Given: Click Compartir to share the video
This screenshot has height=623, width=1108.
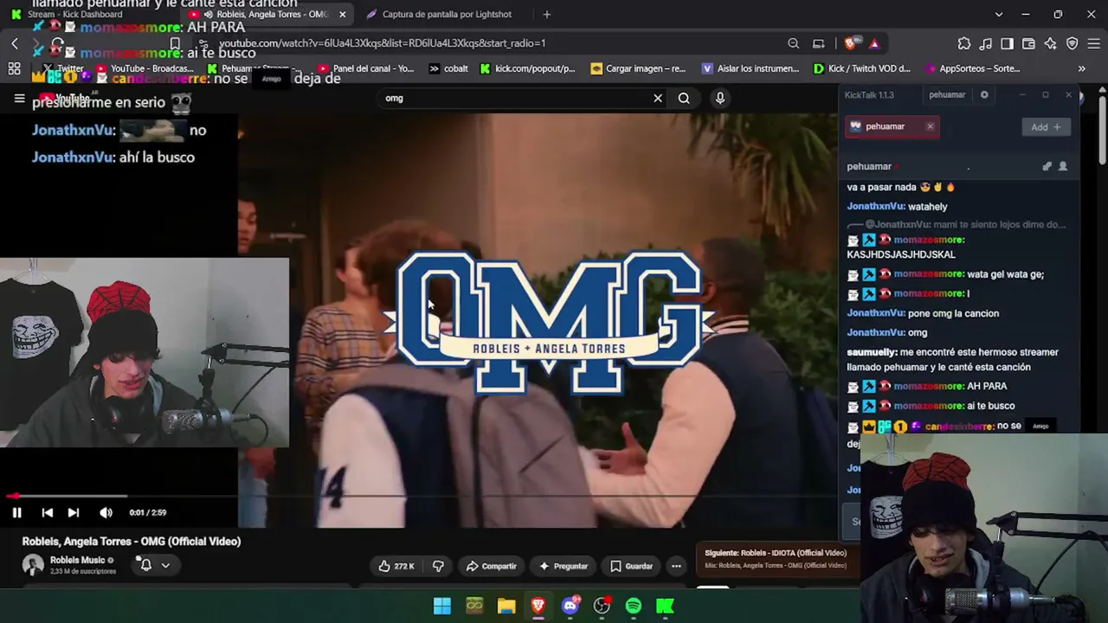Looking at the screenshot, I should click(x=491, y=566).
